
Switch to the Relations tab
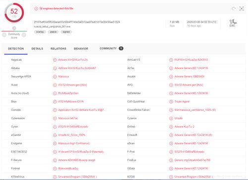(x=59, y=49)
